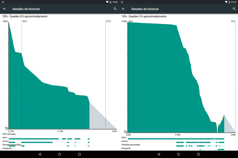This screenshot has height=158, width=238.
Task: Tap the Android Back button on left navbar
Action: point(40,154)
